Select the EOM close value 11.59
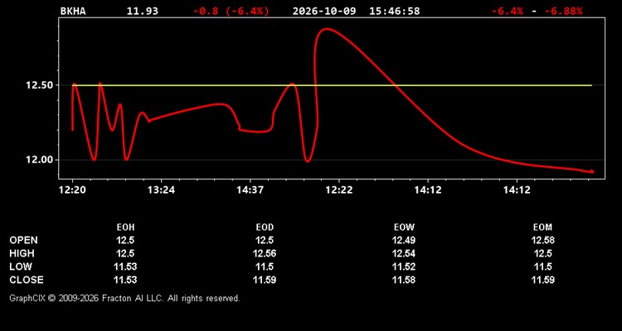Image resolution: width=622 pixels, height=331 pixels. pyautogui.click(x=542, y=280)
